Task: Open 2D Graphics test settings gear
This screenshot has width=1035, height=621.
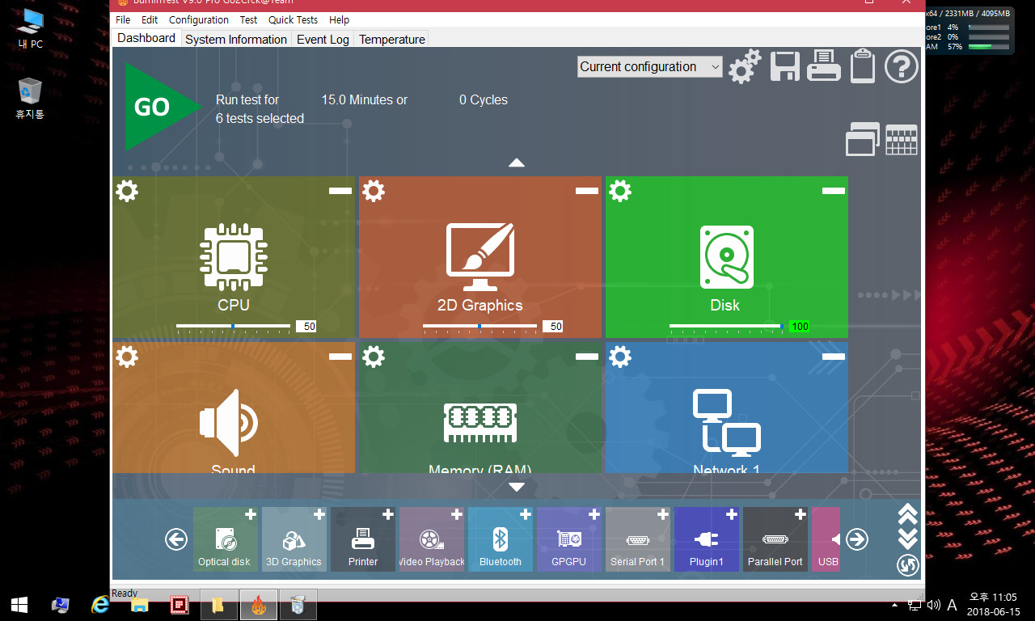Action: tap(374, 191)
